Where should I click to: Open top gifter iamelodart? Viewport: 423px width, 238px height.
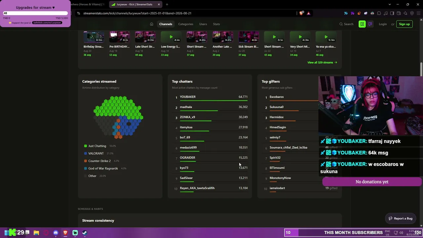coord(277,188)
